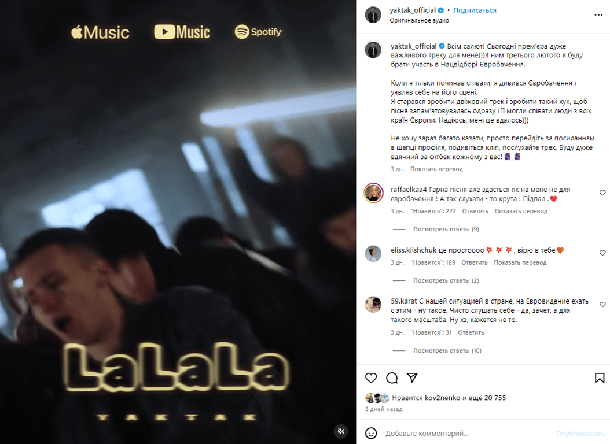Like the post with the heart icon

[371, 378]
